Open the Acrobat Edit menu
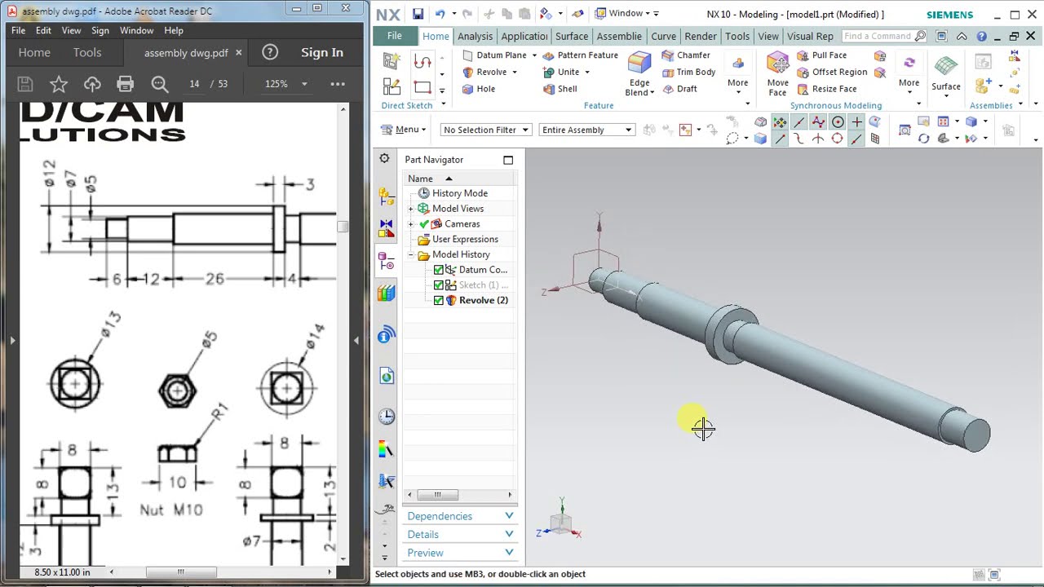The height and width of the screenshot is (587, 1044). pos(43,30)
